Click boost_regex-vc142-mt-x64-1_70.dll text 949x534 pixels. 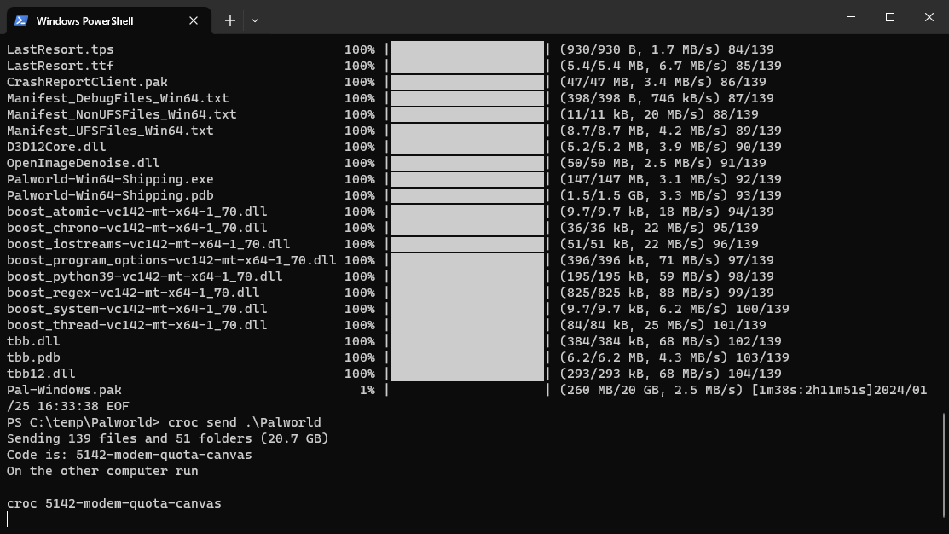click(133, 293)
